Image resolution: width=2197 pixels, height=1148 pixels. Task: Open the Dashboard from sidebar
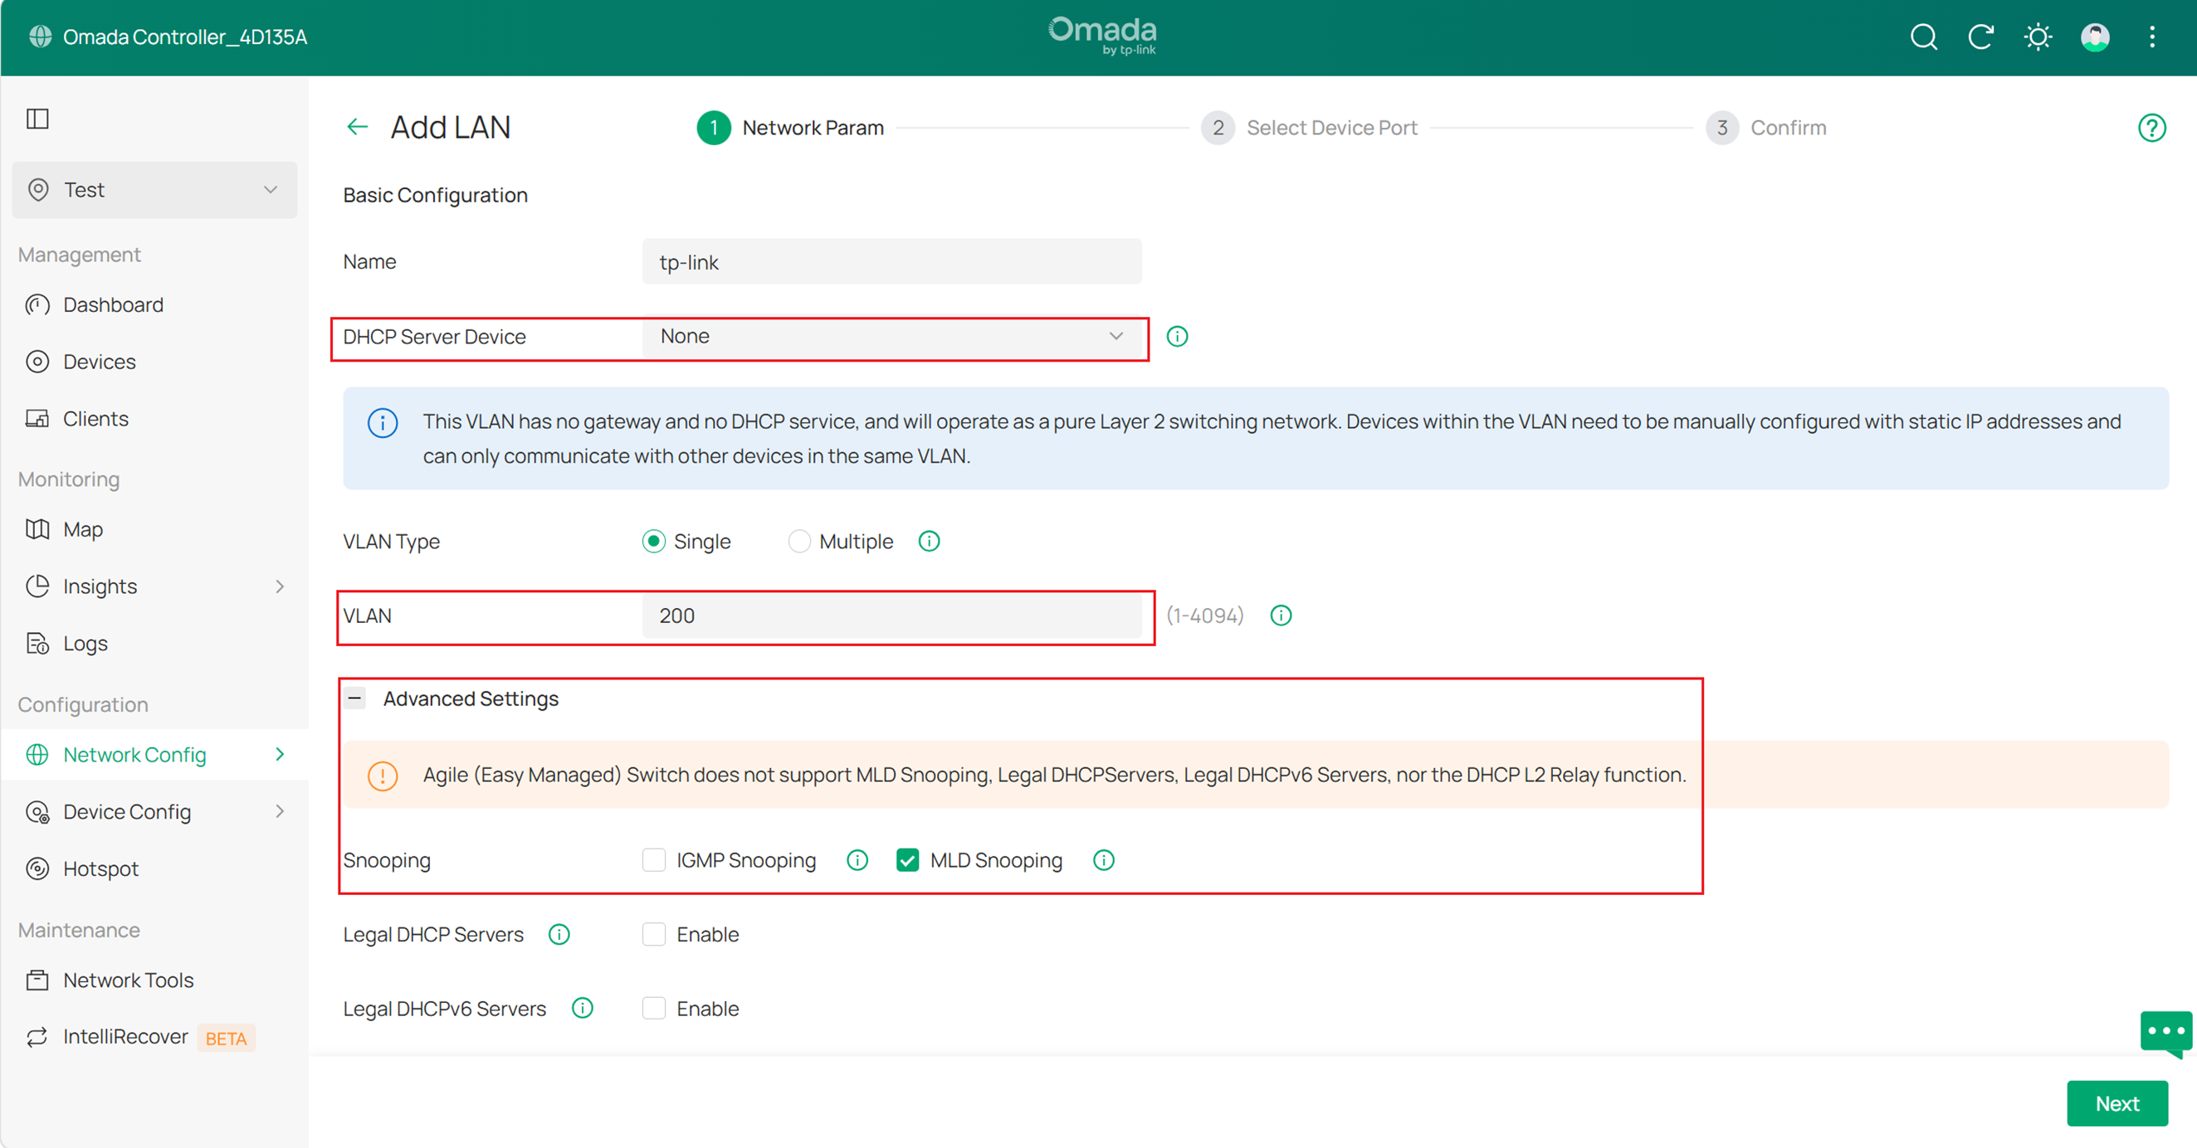tap(113, 304)
